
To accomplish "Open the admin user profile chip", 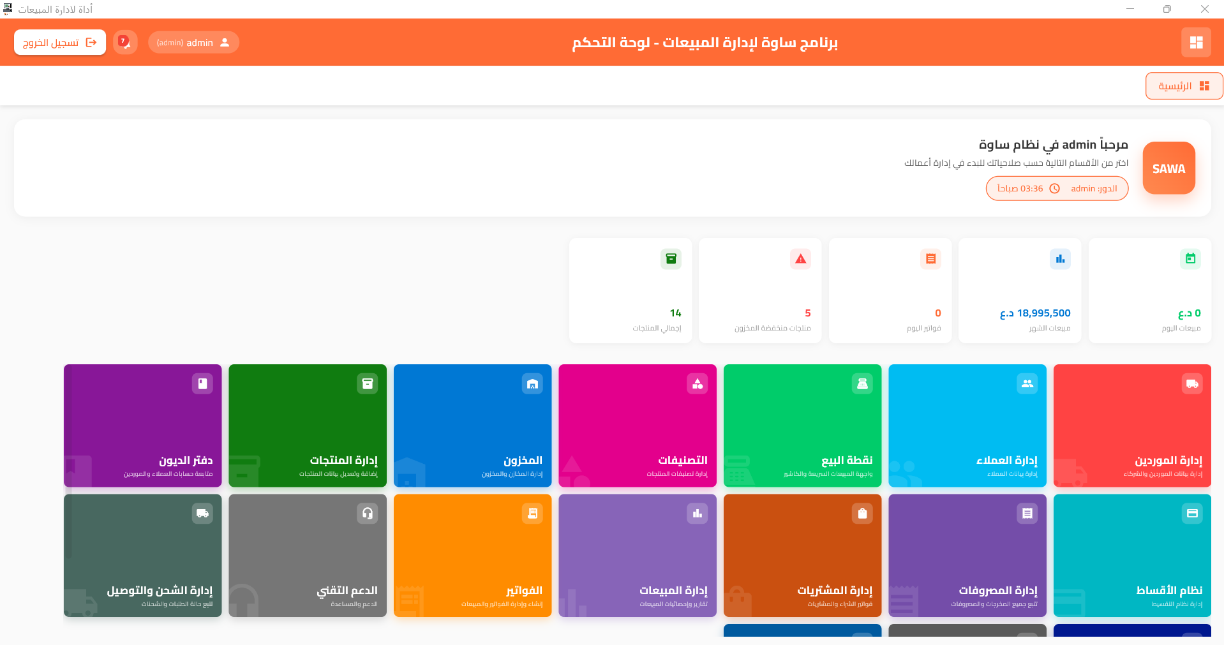I will pos(193,43).
